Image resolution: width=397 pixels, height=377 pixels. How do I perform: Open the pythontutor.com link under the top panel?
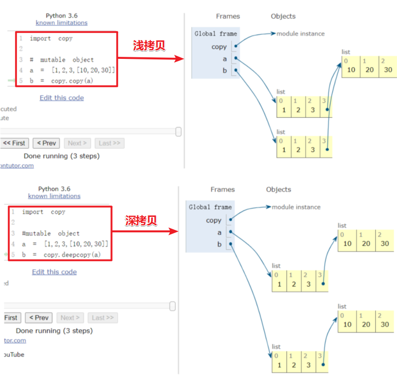[17, 166]
